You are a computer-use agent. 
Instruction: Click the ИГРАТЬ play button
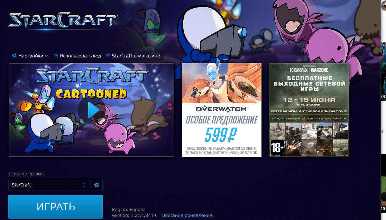(55, 207)
